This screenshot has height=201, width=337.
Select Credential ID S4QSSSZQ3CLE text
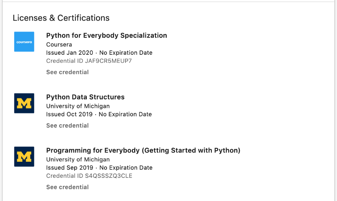point(89,176)
